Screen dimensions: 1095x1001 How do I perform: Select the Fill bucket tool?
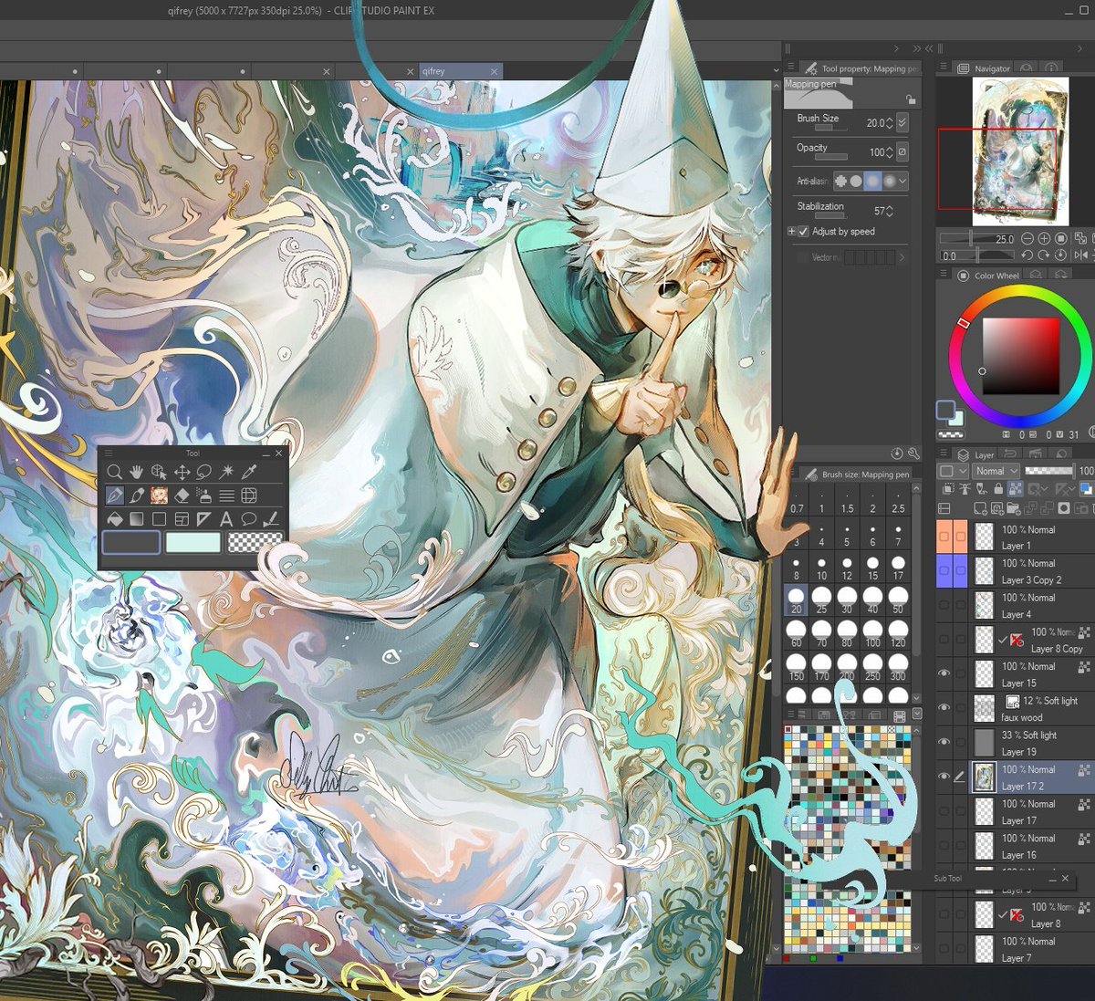point(114,519)
